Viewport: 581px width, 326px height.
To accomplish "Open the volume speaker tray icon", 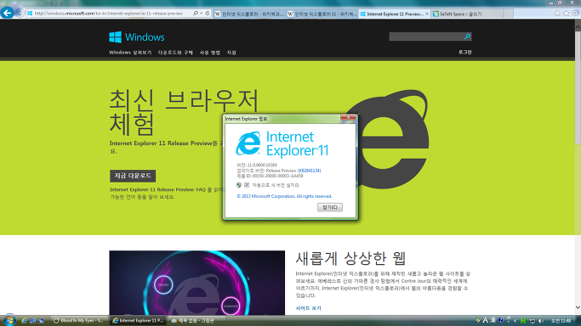I will [x=541, y=321].
